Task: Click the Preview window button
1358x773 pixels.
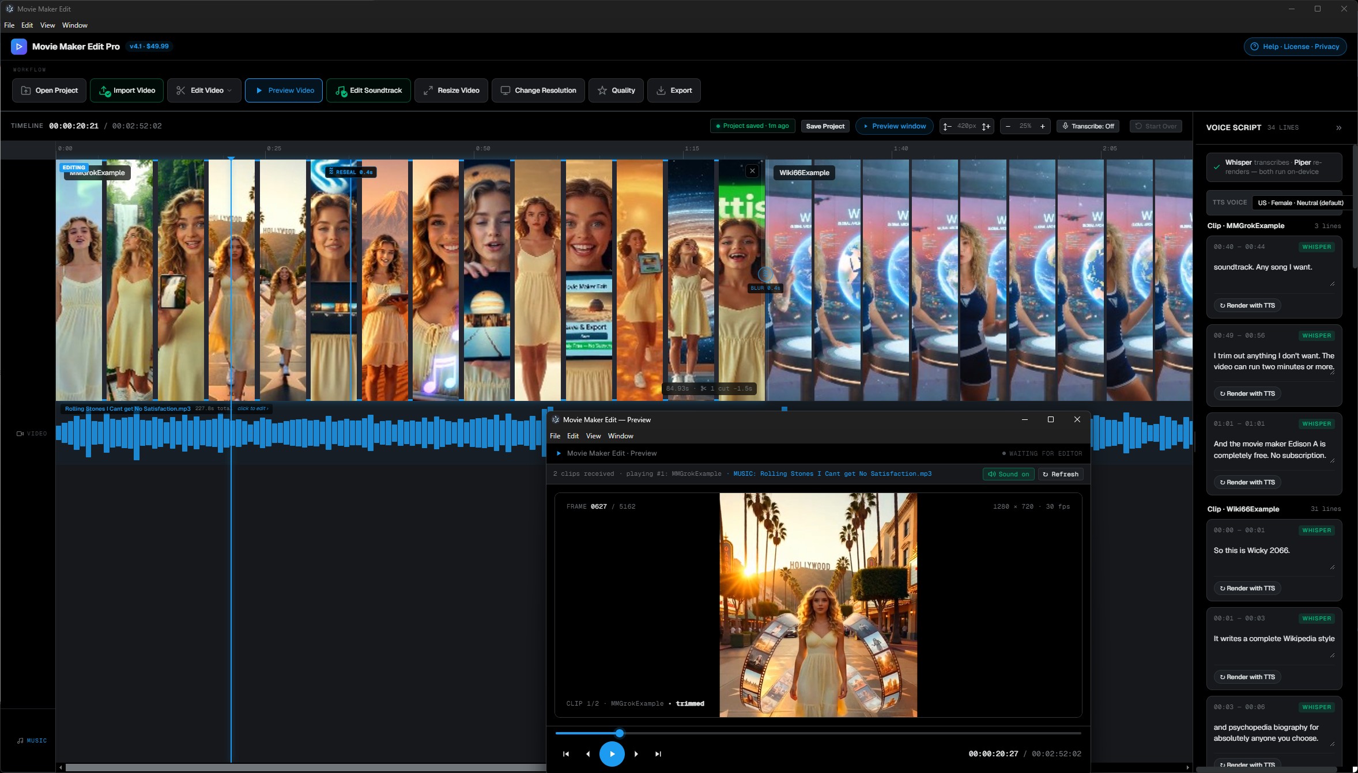Action: (x=894, y=126)
